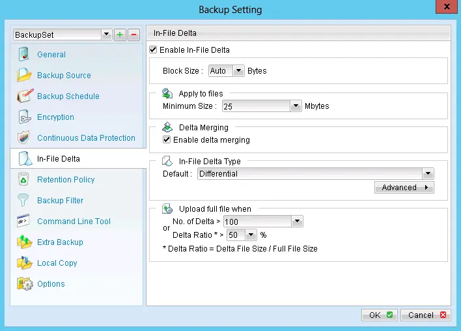
Task: Open the Block Size dropdown
Action: click(239, 70)
